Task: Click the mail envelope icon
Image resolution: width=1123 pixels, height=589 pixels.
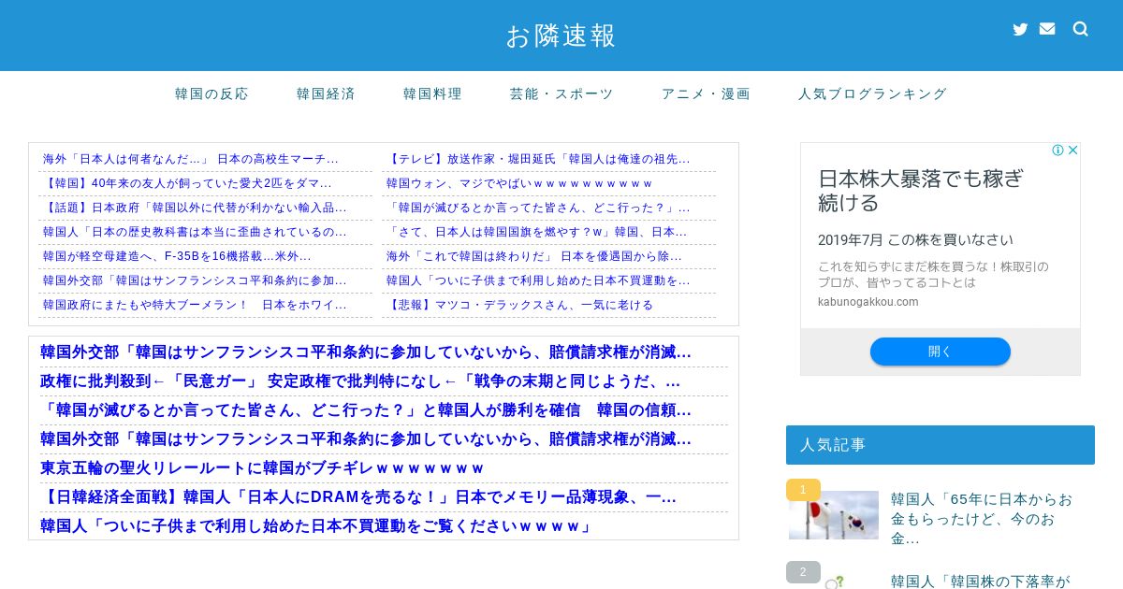Action: pos(1047,29)
